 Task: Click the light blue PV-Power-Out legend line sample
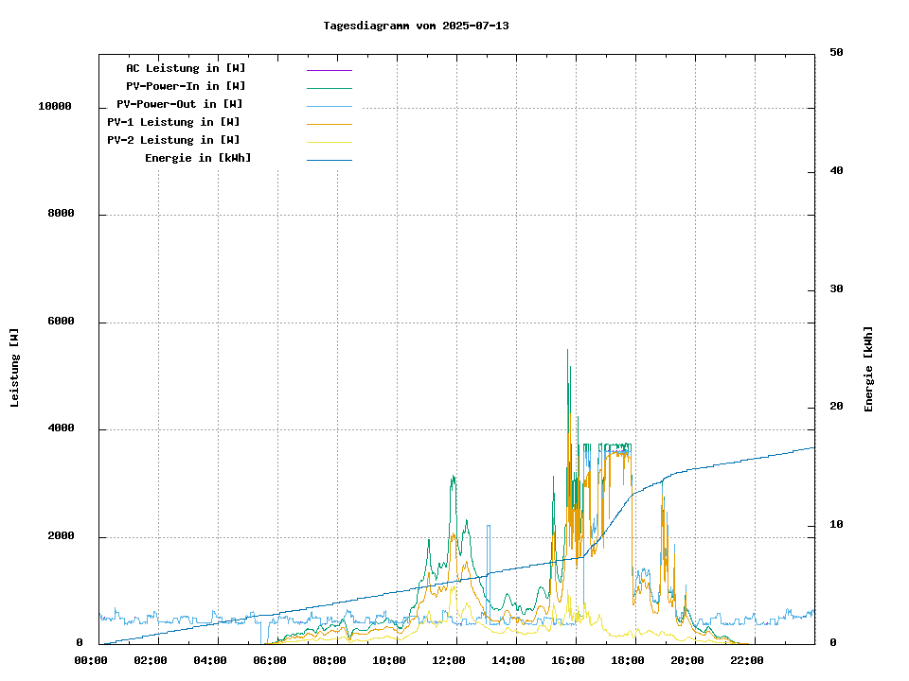click(329, 106)
